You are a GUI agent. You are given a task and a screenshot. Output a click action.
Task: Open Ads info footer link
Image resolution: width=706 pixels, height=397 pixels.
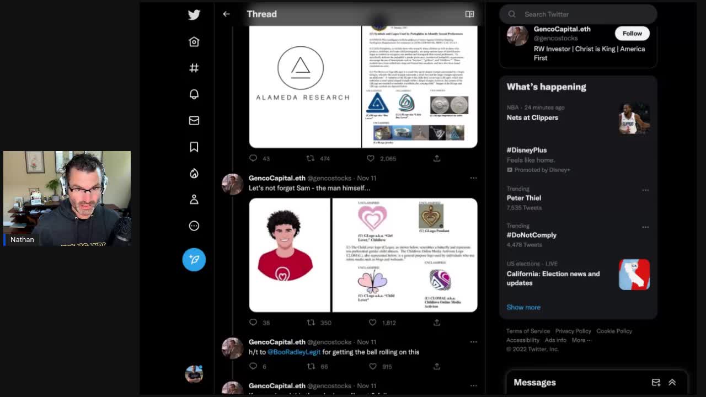(x=555, y=340)
